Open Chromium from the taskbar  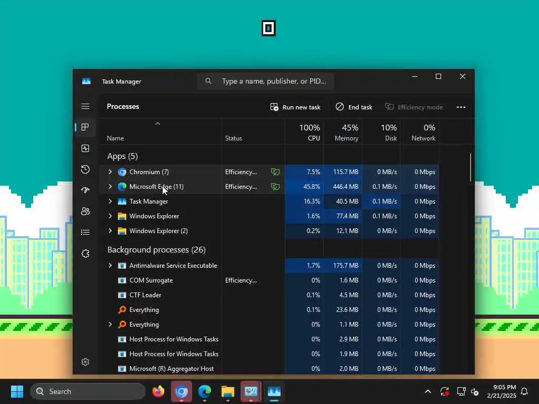tap(182, 391)
